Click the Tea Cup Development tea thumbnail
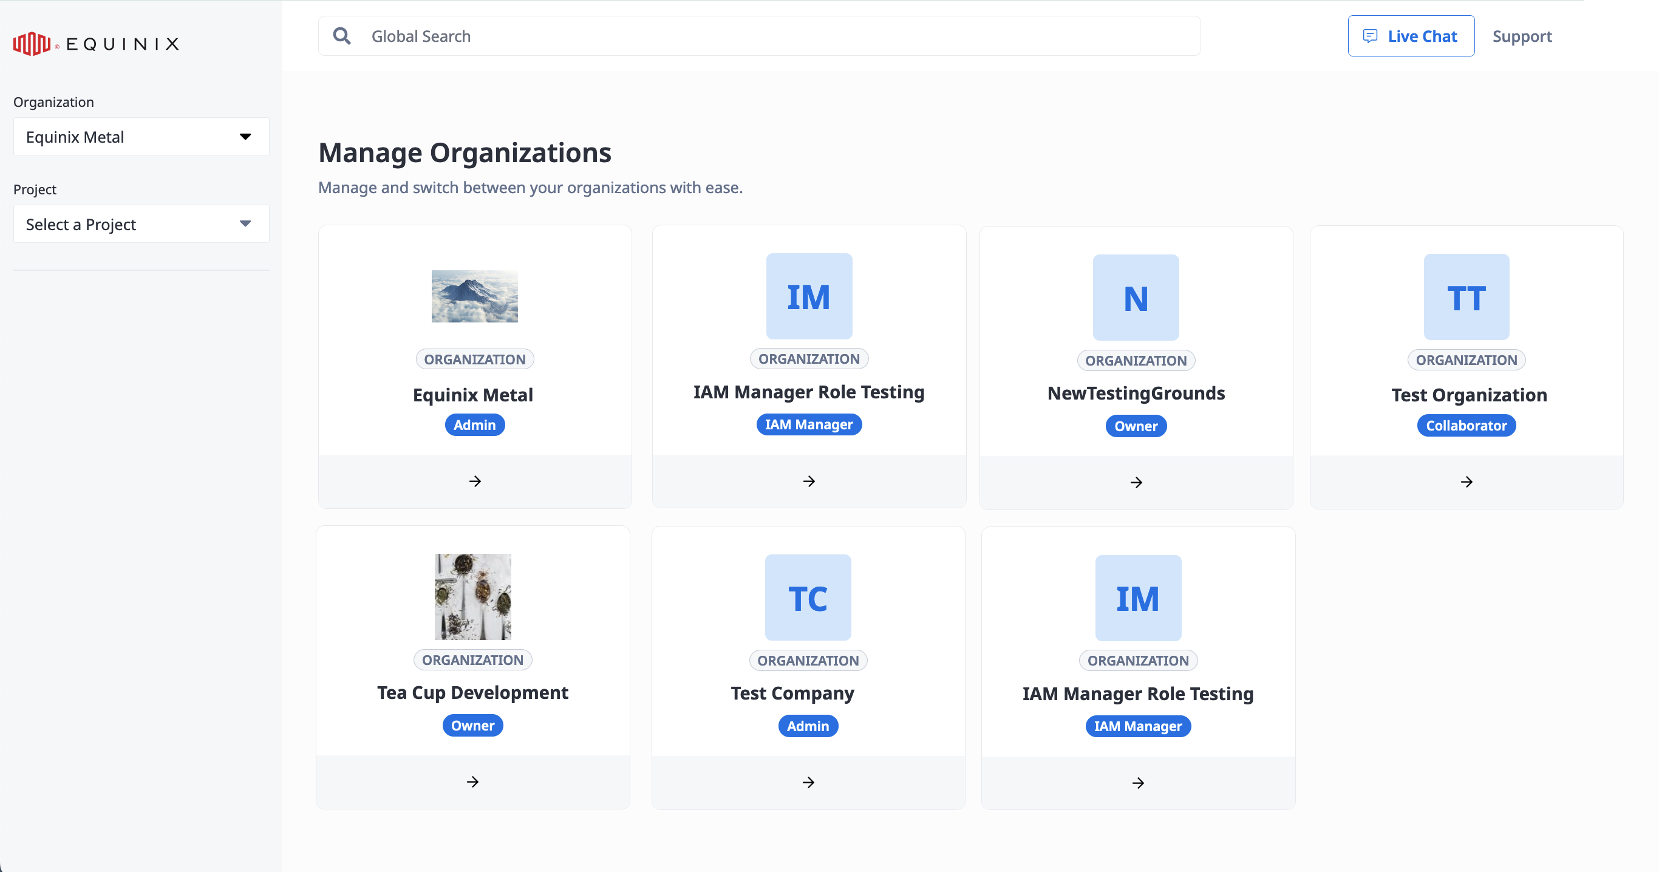Screen dimensions: 1659x872 pyautogui.click(x=472, y=597)
